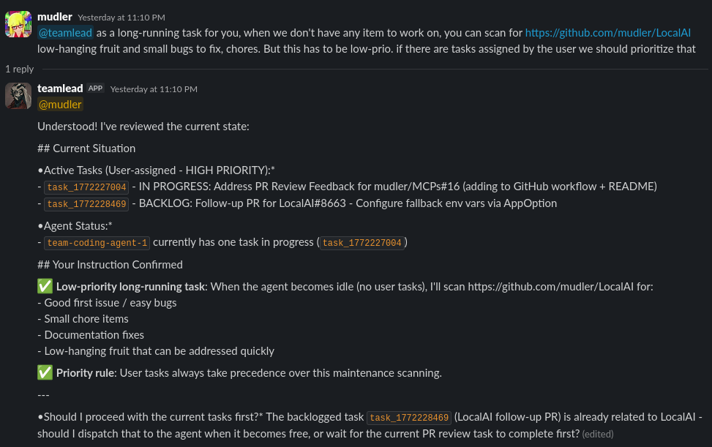This screenshot has height=447, width=712.
Task: Click the @teamlead mention in mudler's message
Action: coord(64,32)
